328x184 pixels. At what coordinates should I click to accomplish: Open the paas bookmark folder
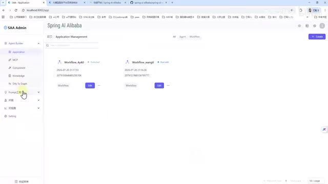tap(135, 17)
